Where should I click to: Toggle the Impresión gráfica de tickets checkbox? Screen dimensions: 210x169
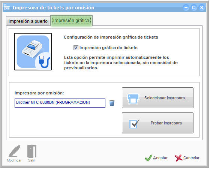click(x=76, y=48)
